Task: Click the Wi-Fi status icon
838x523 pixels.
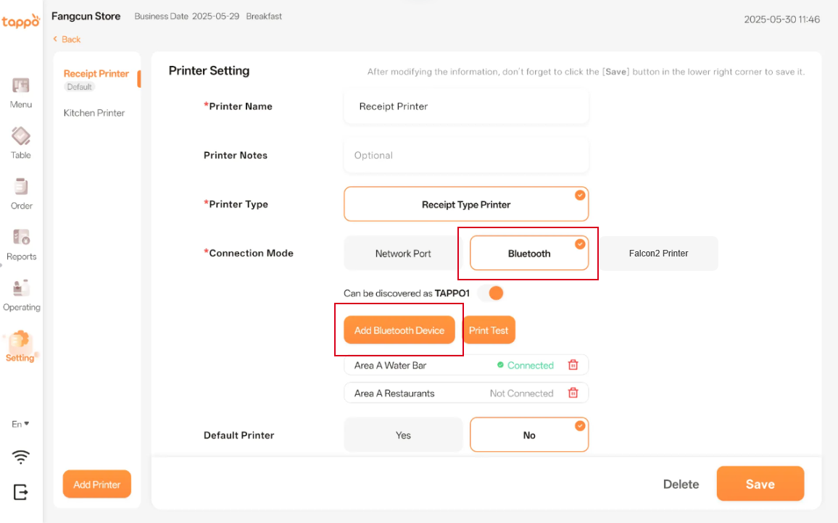Action: (x=21, y=456)
